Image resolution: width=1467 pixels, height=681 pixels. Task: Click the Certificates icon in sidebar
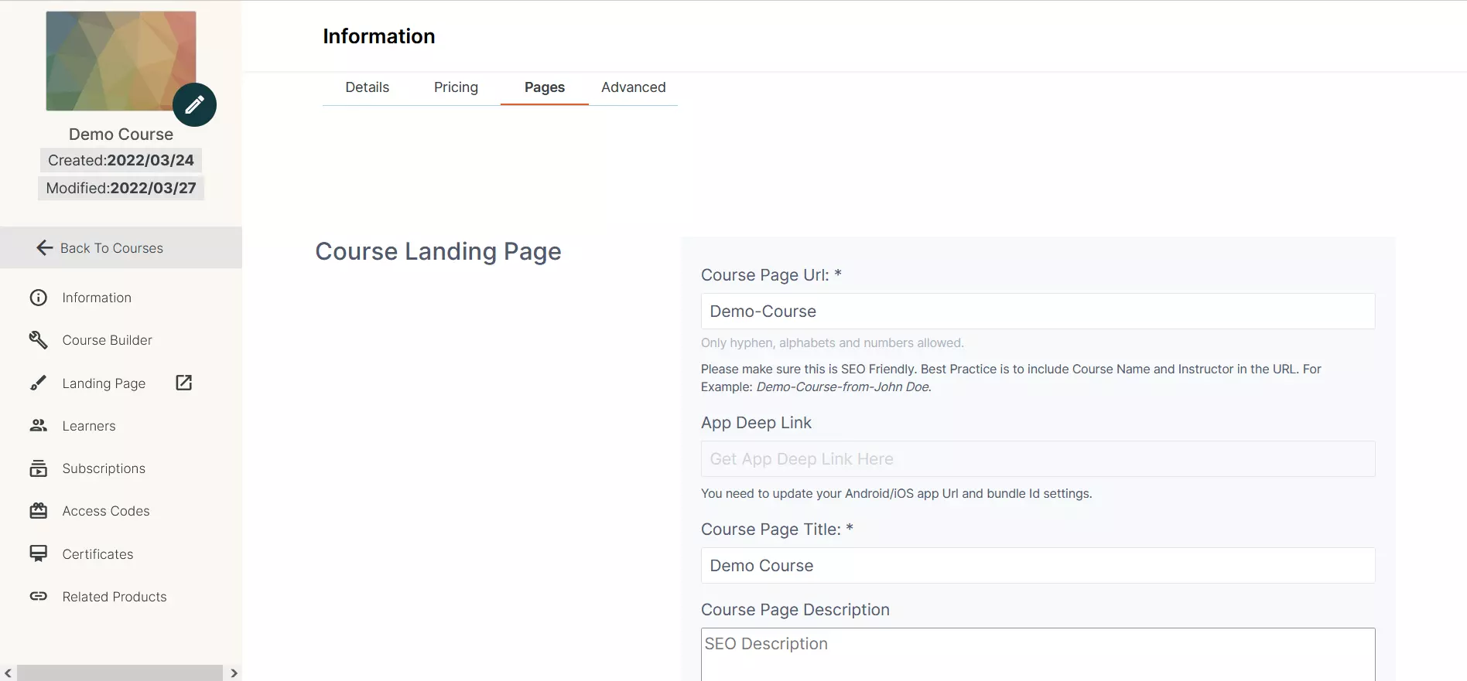coord(39,553)
